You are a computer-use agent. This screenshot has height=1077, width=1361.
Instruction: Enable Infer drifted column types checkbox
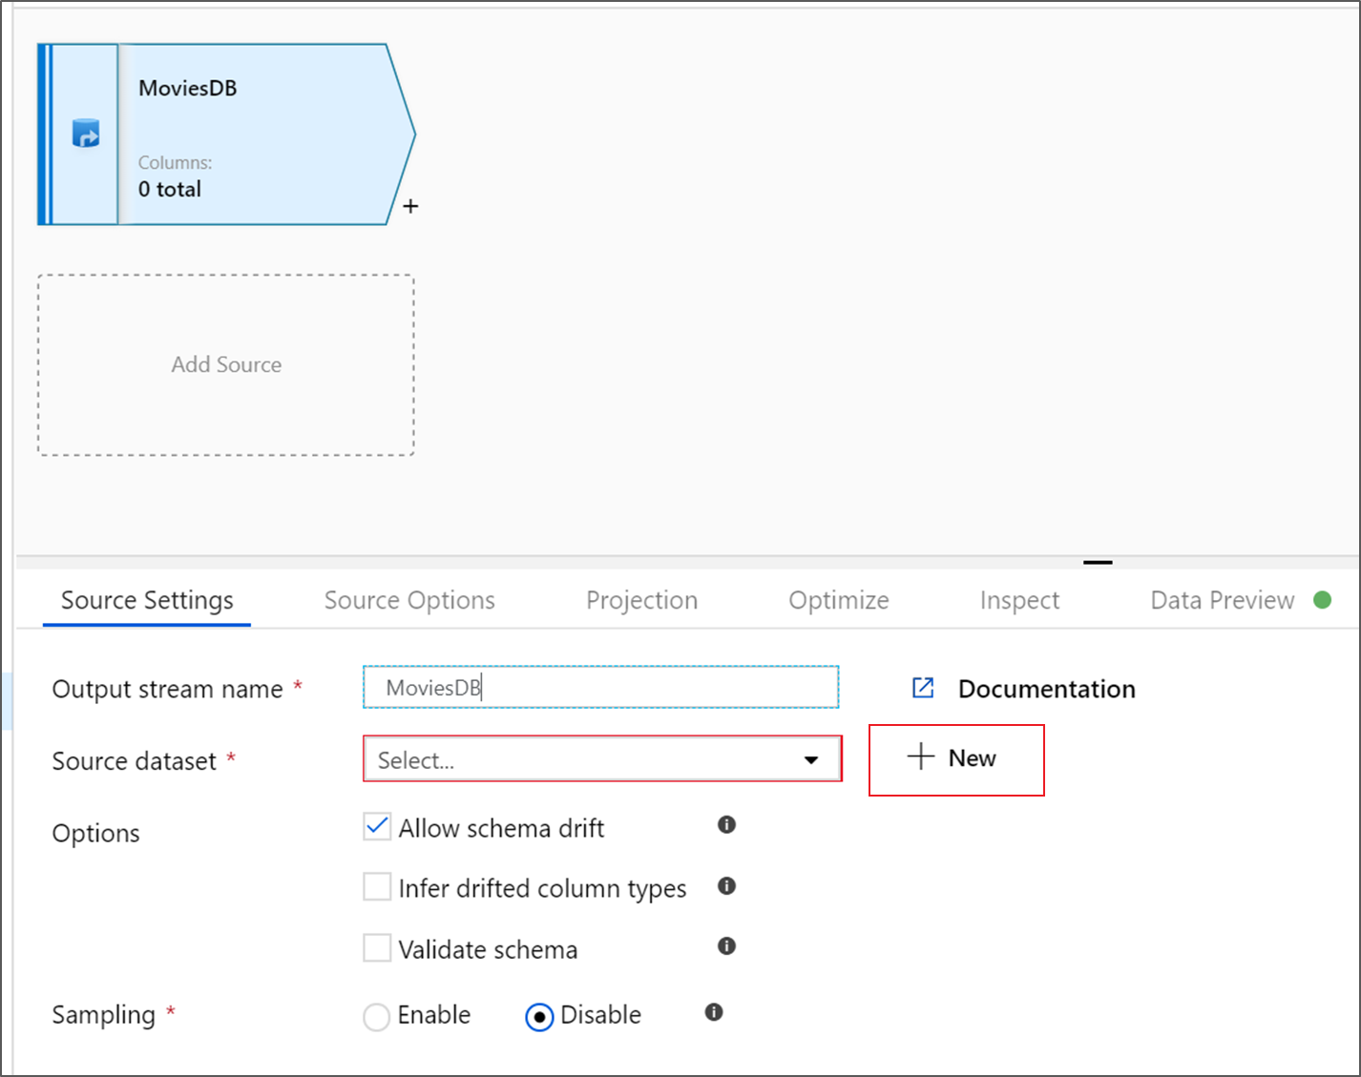377,887
